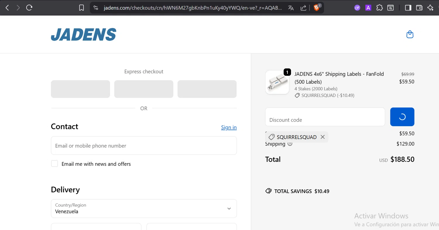Screen dimensions: 439x230
Task: Click the middle express checkout button
Action: click(144, 89)
